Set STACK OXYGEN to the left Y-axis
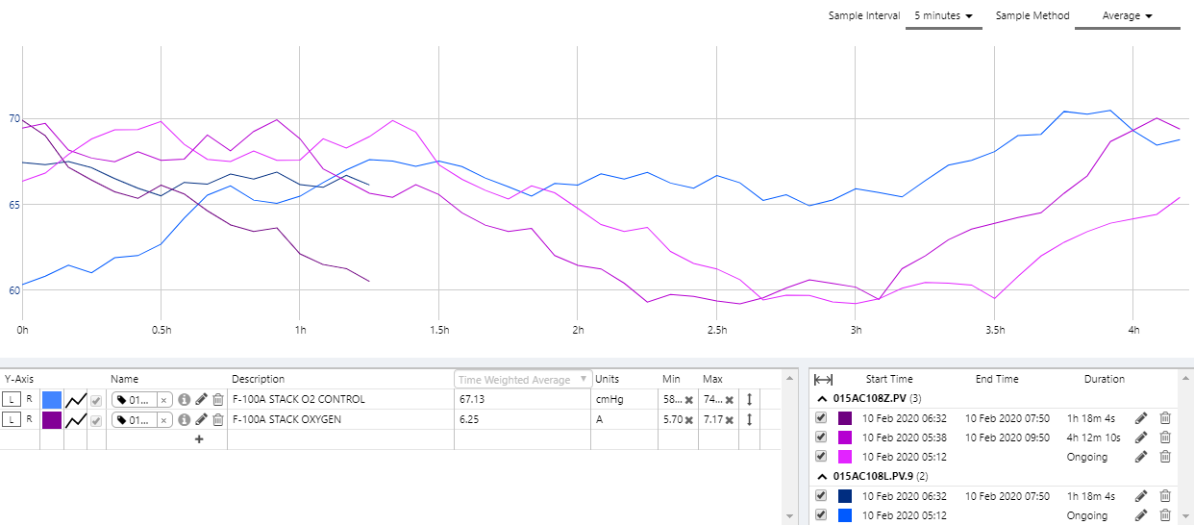This screenshot has height=525, width=1194. pos(12,419)
